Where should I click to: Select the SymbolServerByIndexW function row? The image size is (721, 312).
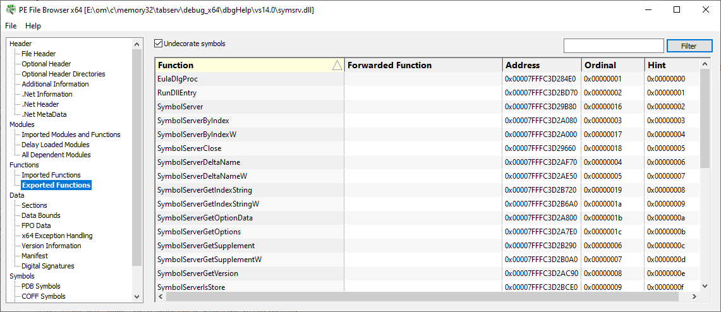click(x=428, y=135)
